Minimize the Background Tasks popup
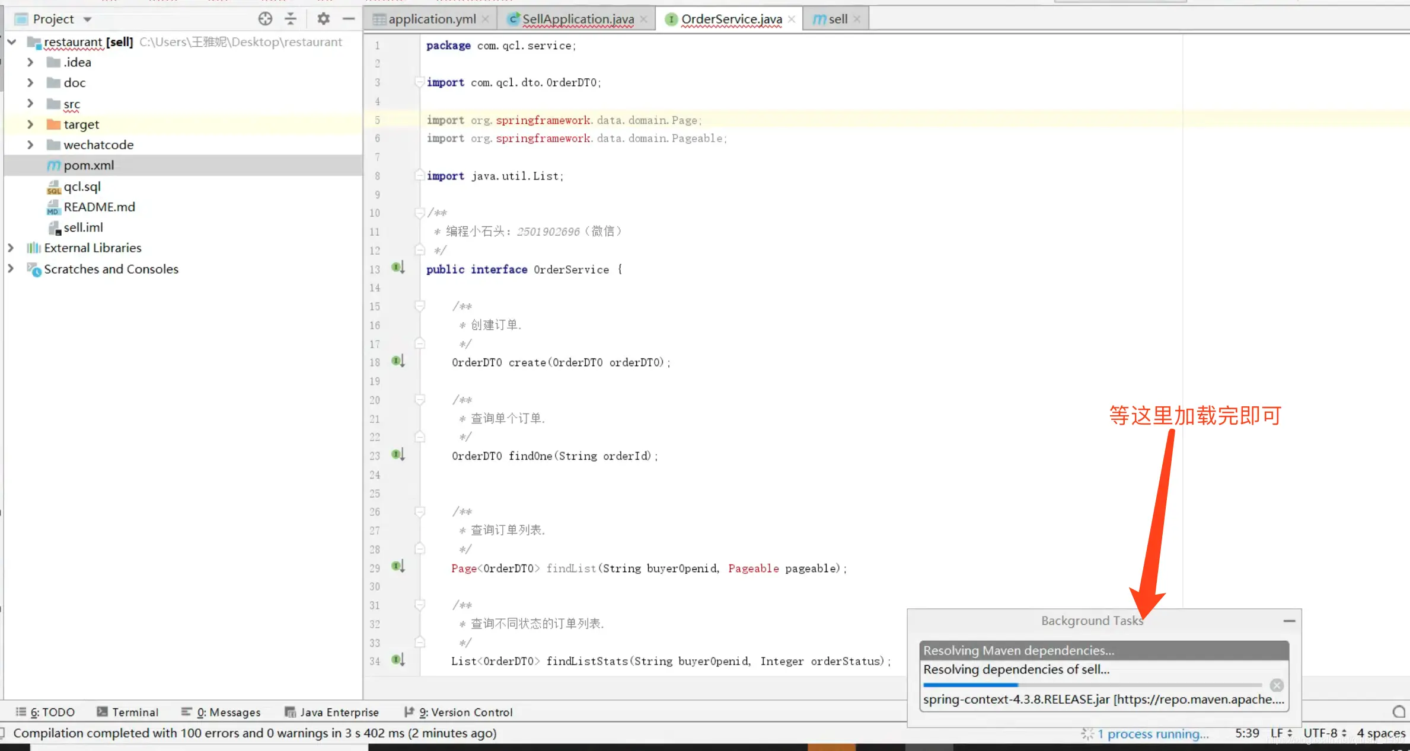 pos(1289,621)
